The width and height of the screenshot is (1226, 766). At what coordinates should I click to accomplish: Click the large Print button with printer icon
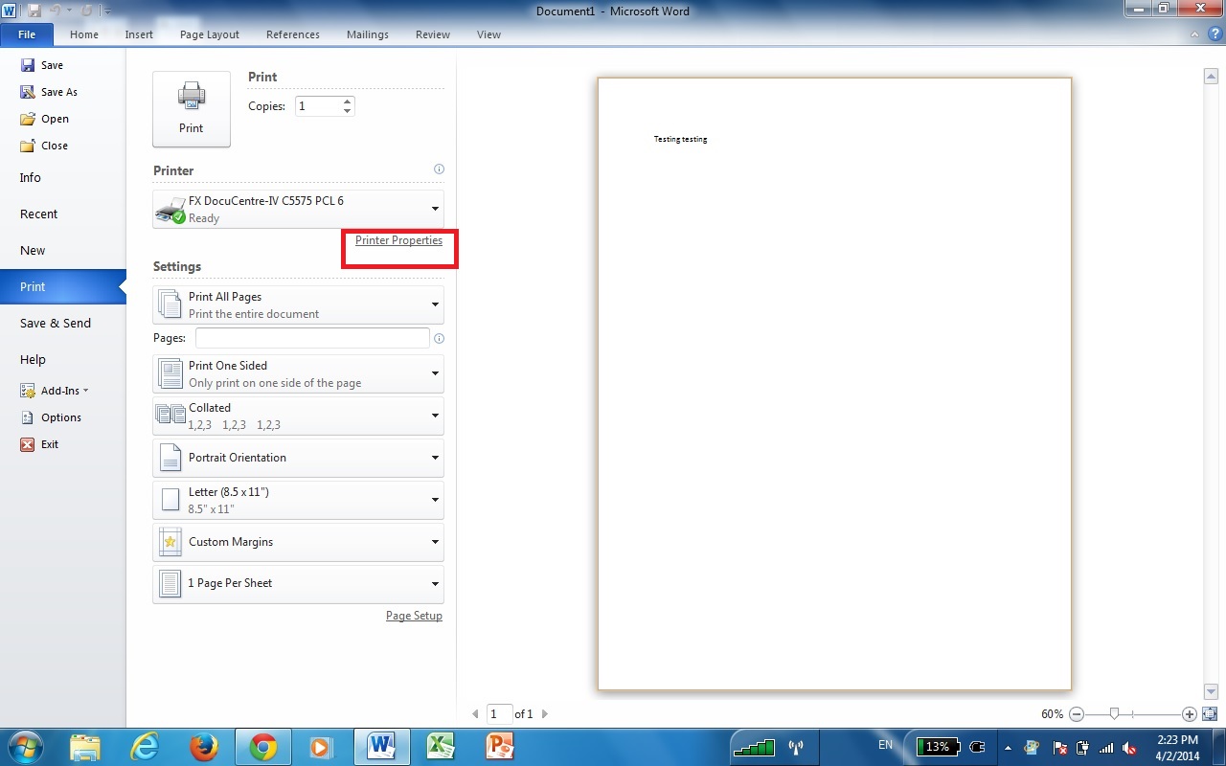192,108
